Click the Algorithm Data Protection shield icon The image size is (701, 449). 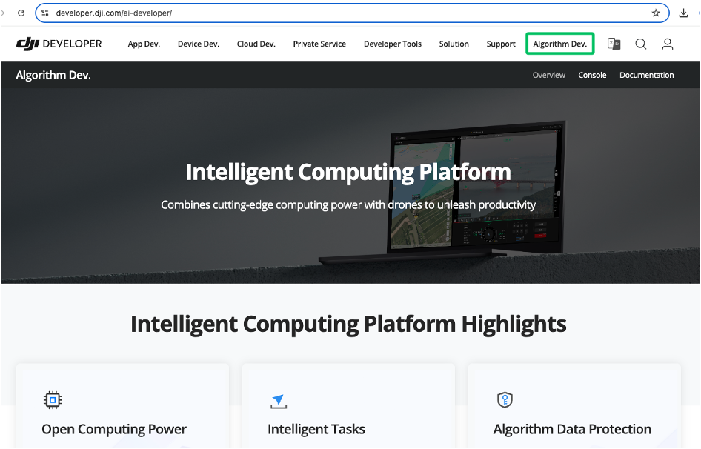pos(505,400)
